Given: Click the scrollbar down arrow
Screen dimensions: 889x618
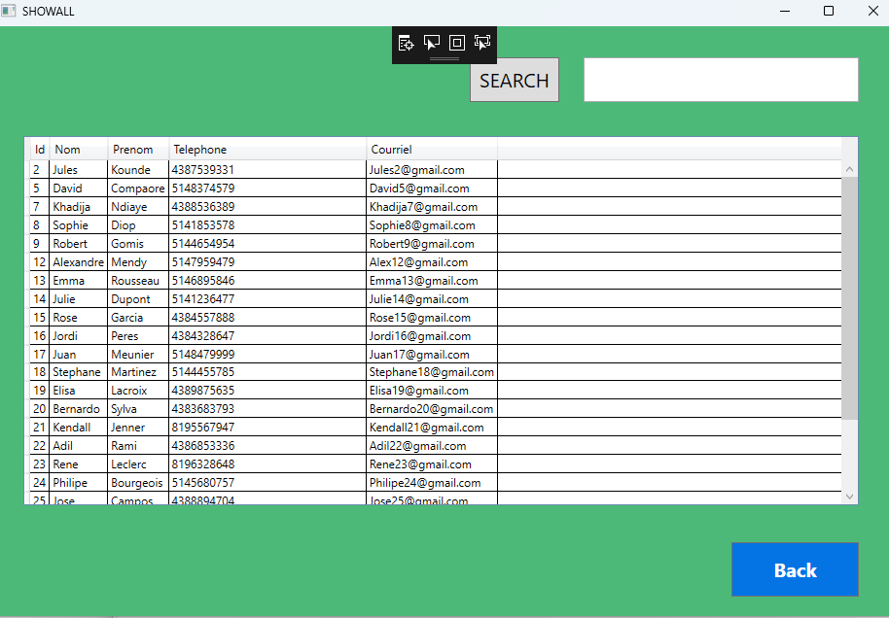Looking at the screenshot, I should (848, 495).
